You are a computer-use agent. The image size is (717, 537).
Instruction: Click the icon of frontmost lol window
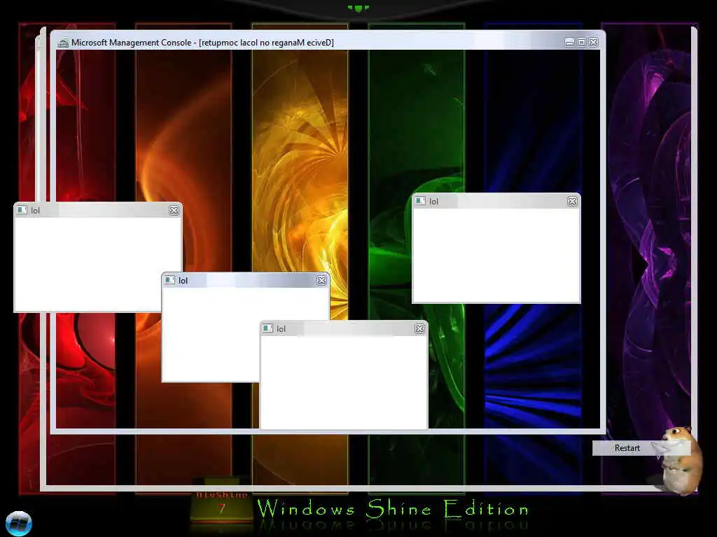point(268,328)
